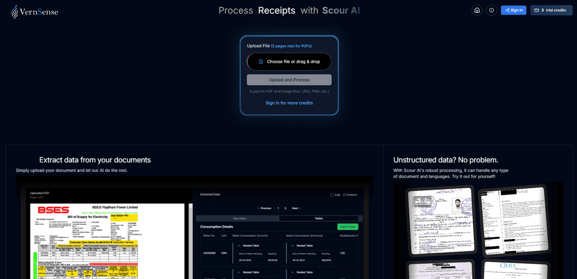This screenshot has width=577, height=279.
Task: Click the 'Meter No.' column header
Action: coord(209,236)
